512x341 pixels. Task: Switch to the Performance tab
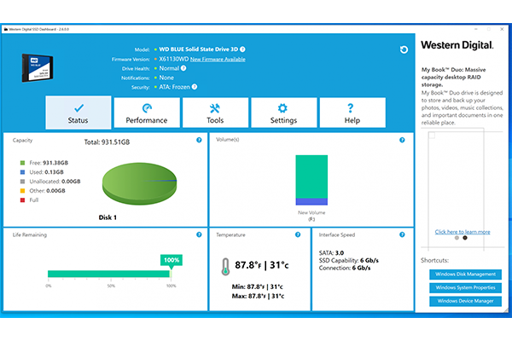(x=147, y=113)
